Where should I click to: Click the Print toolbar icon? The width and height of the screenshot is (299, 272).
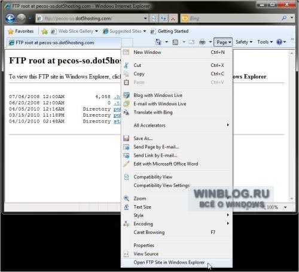pos(202,42)
